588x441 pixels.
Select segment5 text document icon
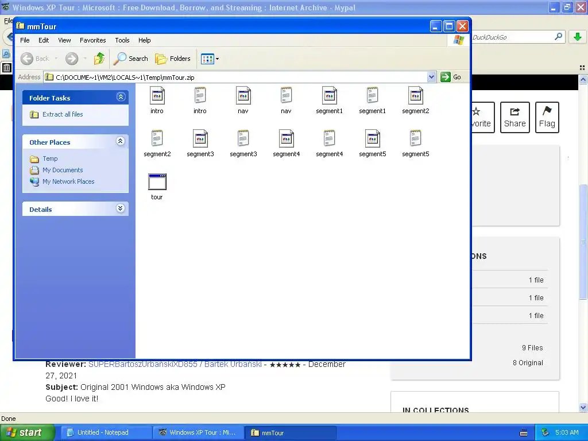click(x=416, y=139)
